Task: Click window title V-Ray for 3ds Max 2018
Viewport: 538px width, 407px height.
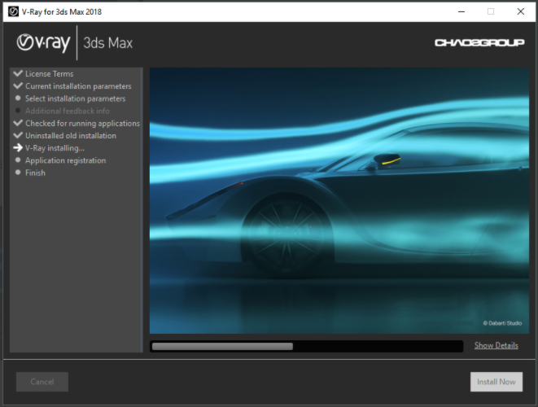Action: pos(62,11)
